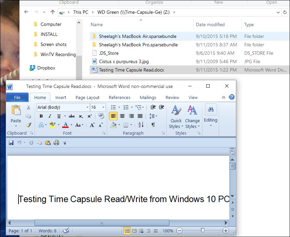Increase the paragraph indent

click(161, 107)
